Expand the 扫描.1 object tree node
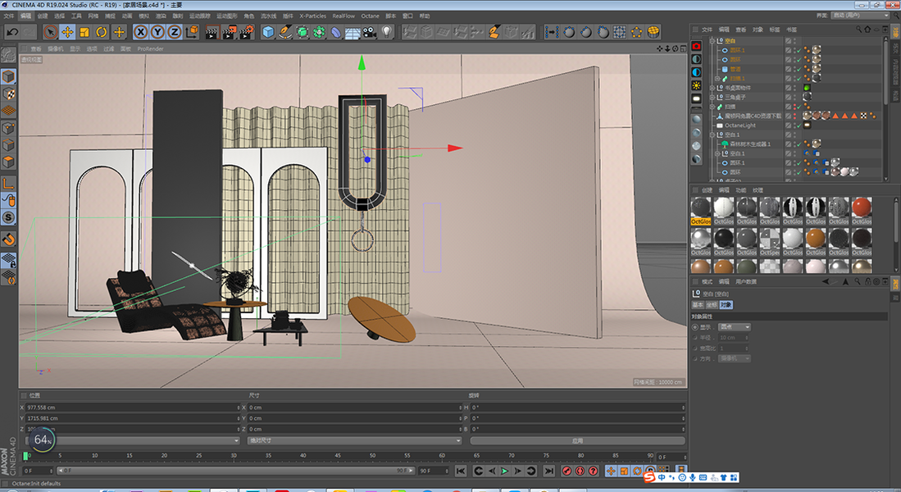Viewport: 901px width, 492px height. [717, 78]
